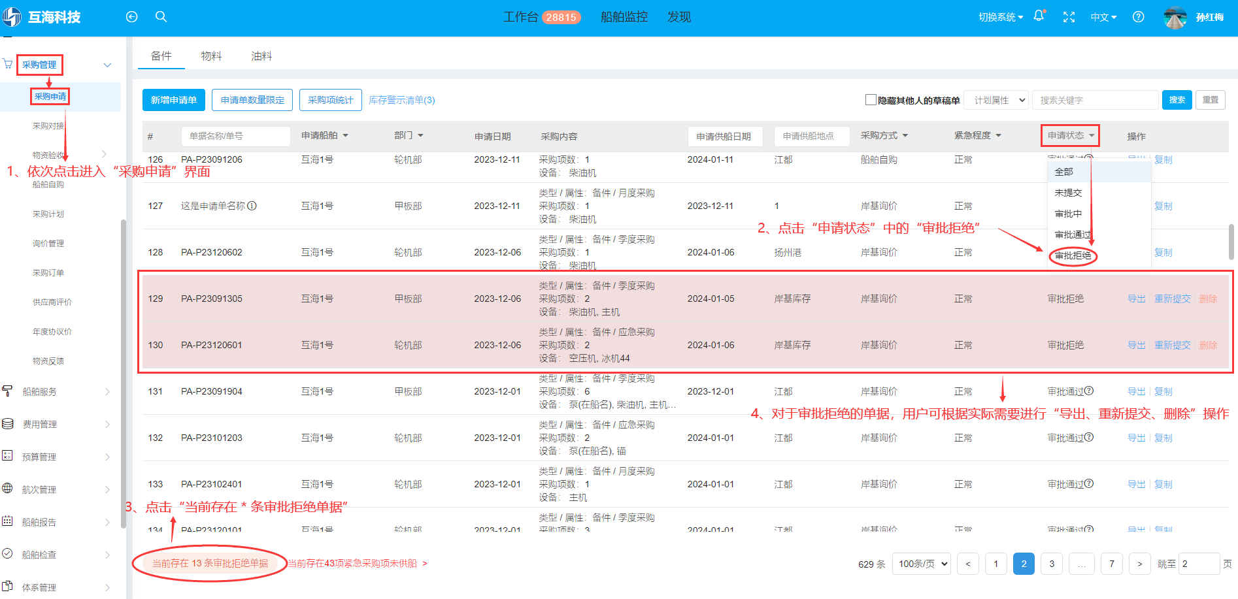Open 工作台 top menu
Screen dimensions: 1238x599
[x=520, y=17]
